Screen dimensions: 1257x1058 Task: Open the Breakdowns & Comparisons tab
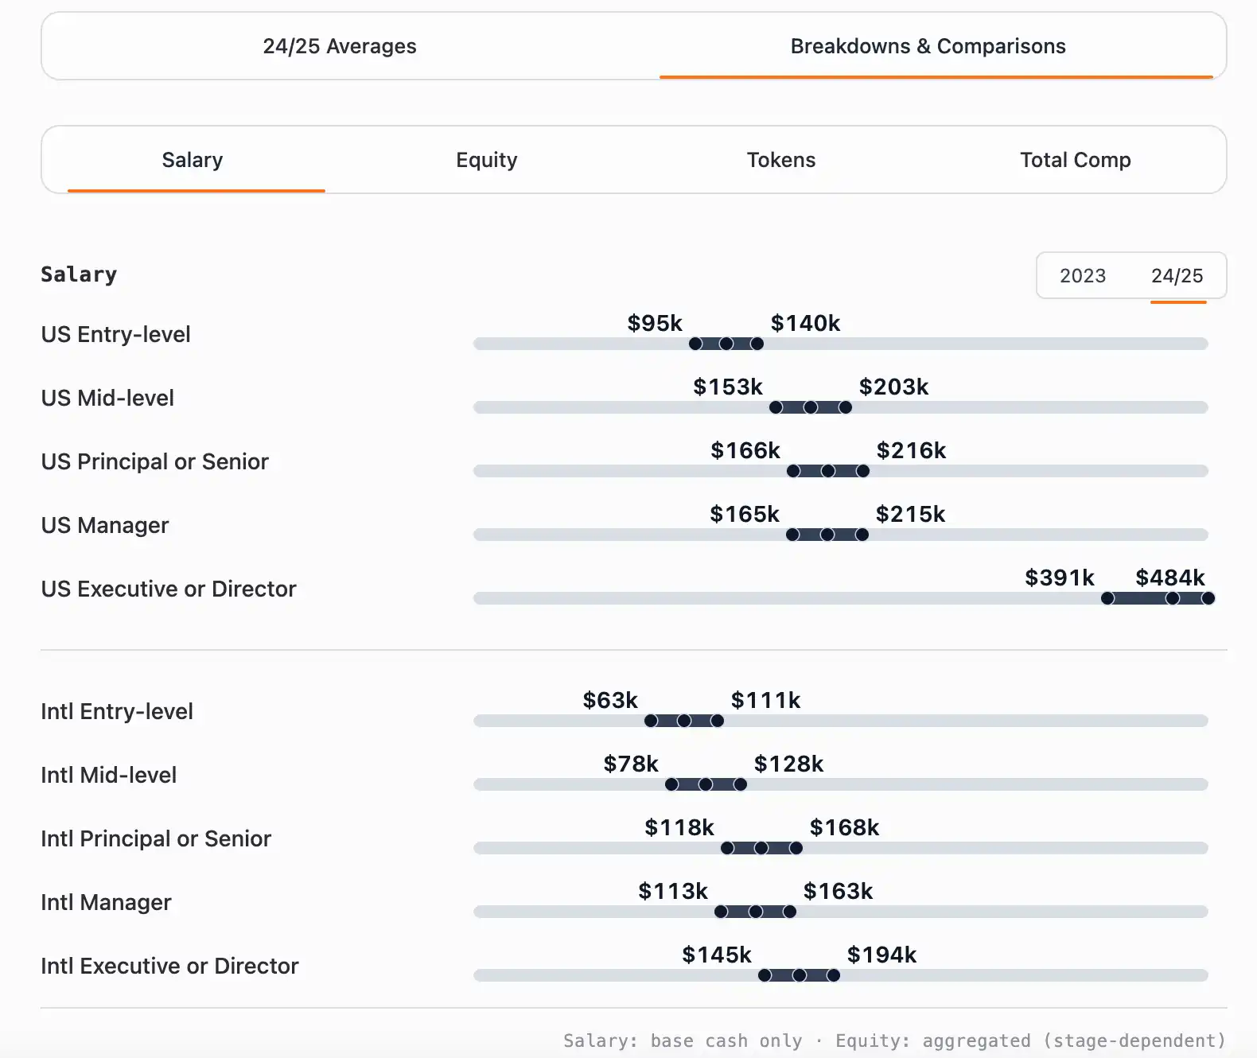point(928,46)
